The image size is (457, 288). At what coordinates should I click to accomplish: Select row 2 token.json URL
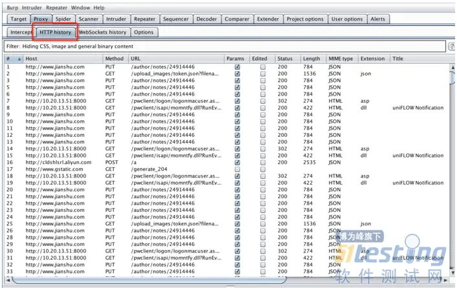pyautogui.click(x=174, y=74)
